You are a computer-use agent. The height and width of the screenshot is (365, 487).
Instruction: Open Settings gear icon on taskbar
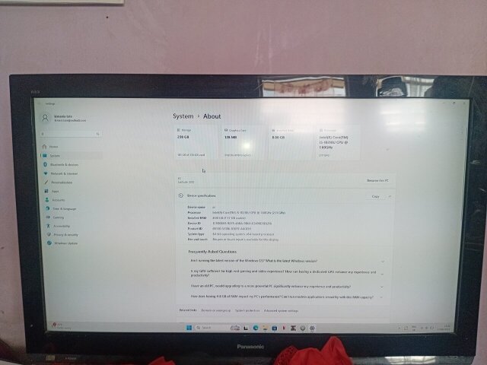[x=312, y=328]
